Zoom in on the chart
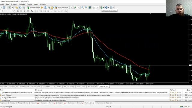 click(x=82, y=7)
